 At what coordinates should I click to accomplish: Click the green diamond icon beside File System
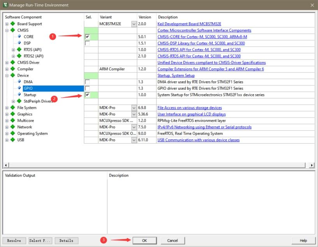13,108
